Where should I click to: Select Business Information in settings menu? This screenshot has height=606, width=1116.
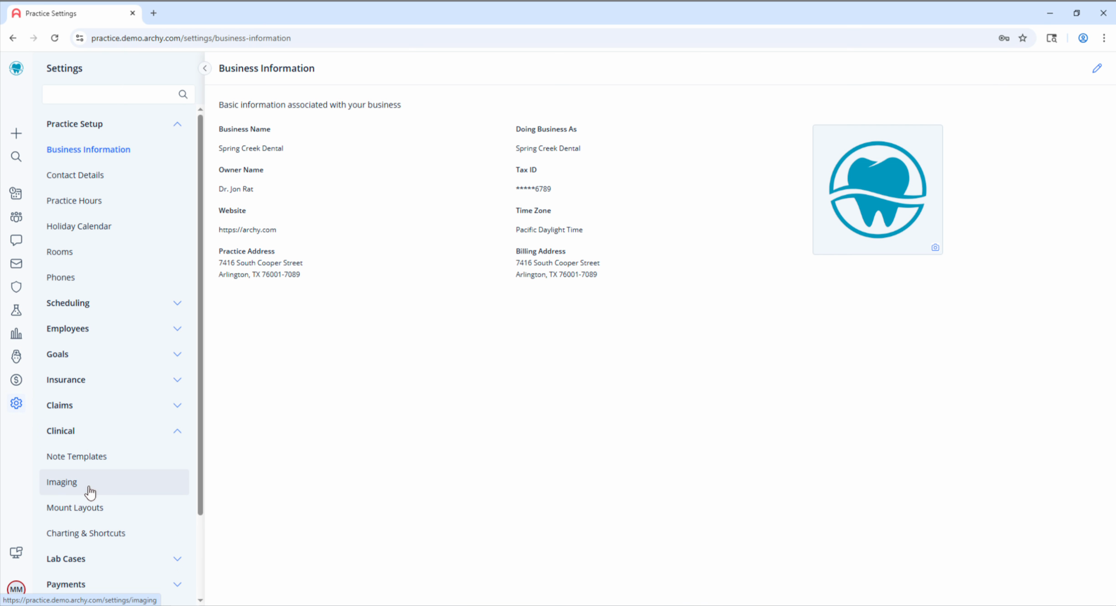88,150
